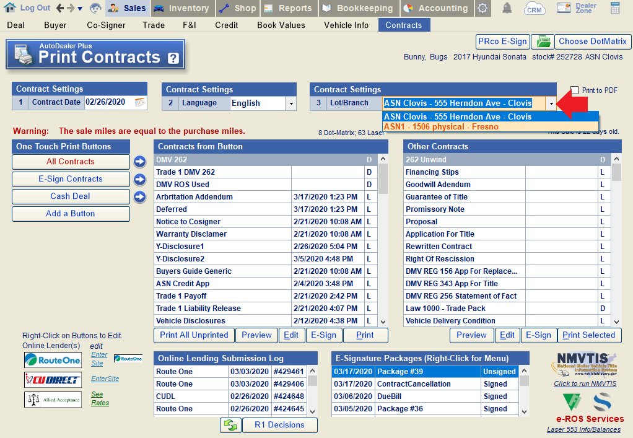
Task: Click Choose DotMatrix button
Action: pyautogui.click(x=592, y=42)
